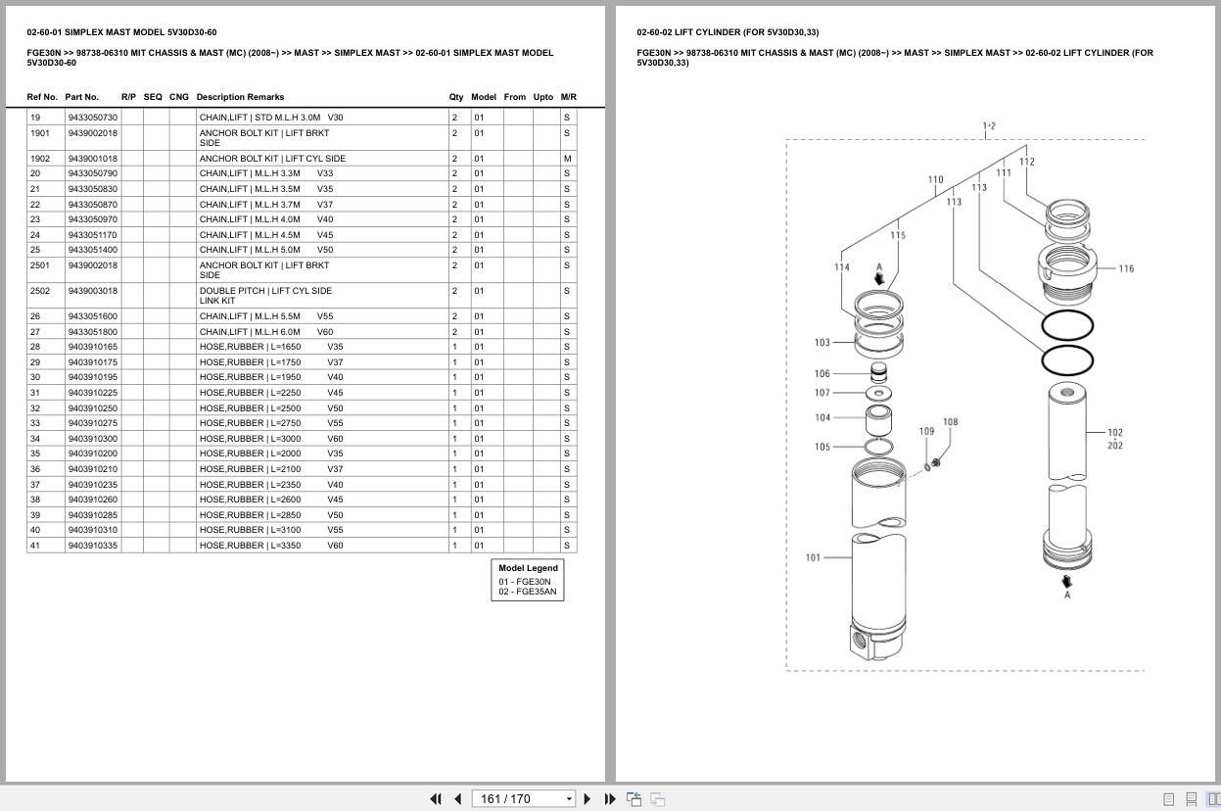The width and height of the screenshot is (1221, 811).
Task: Click the 02-60-02 LIFT CYLINDER heading
Action: (728, 32)
